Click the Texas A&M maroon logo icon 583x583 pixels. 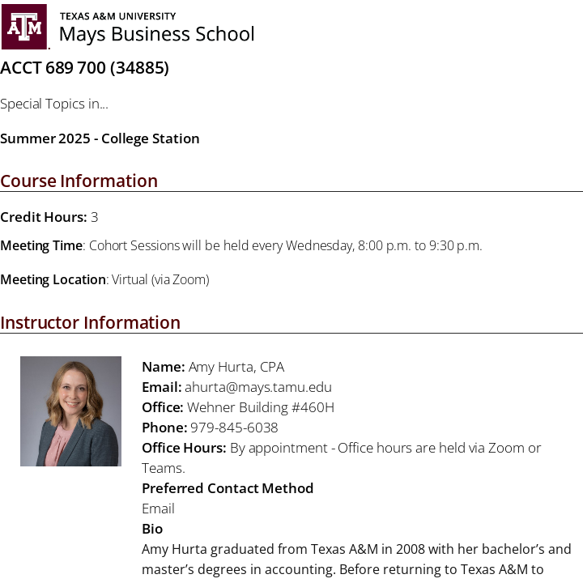(x=24, y=27)
